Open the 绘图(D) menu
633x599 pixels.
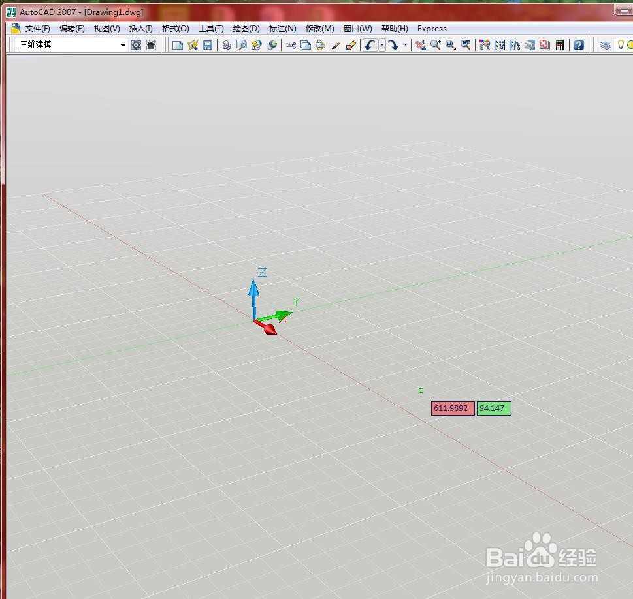[246, 29]
